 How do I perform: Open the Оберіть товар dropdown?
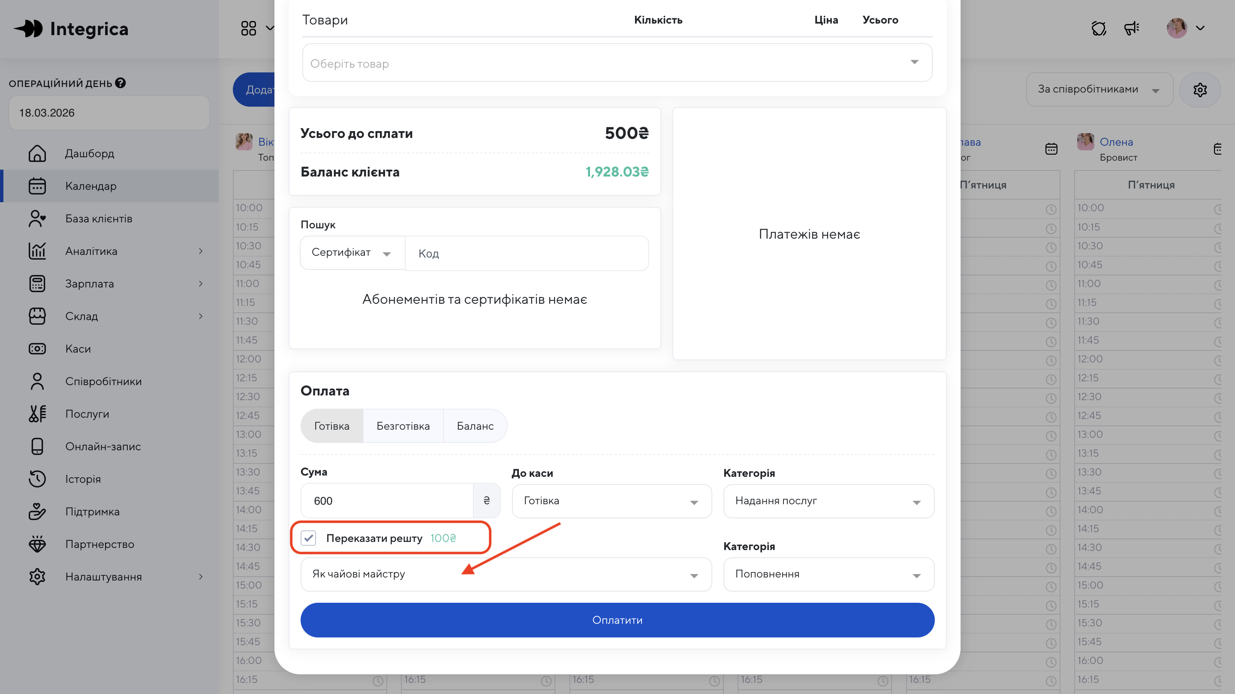(617, 63)
